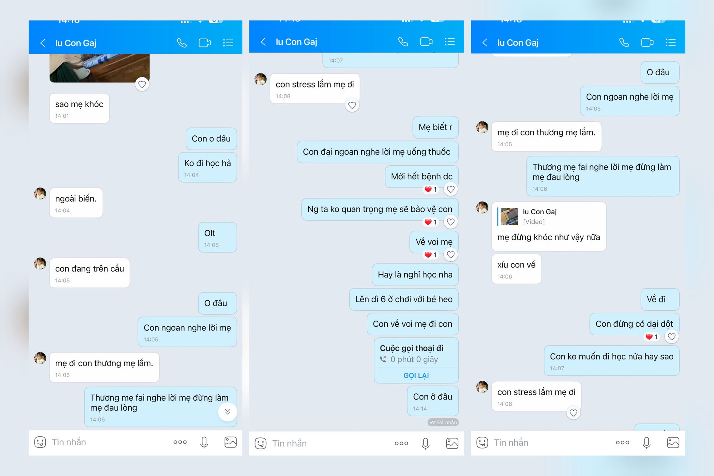Start a video call from the middle chat header
This screenshot has width=714, height=476.
click(426, 42)
